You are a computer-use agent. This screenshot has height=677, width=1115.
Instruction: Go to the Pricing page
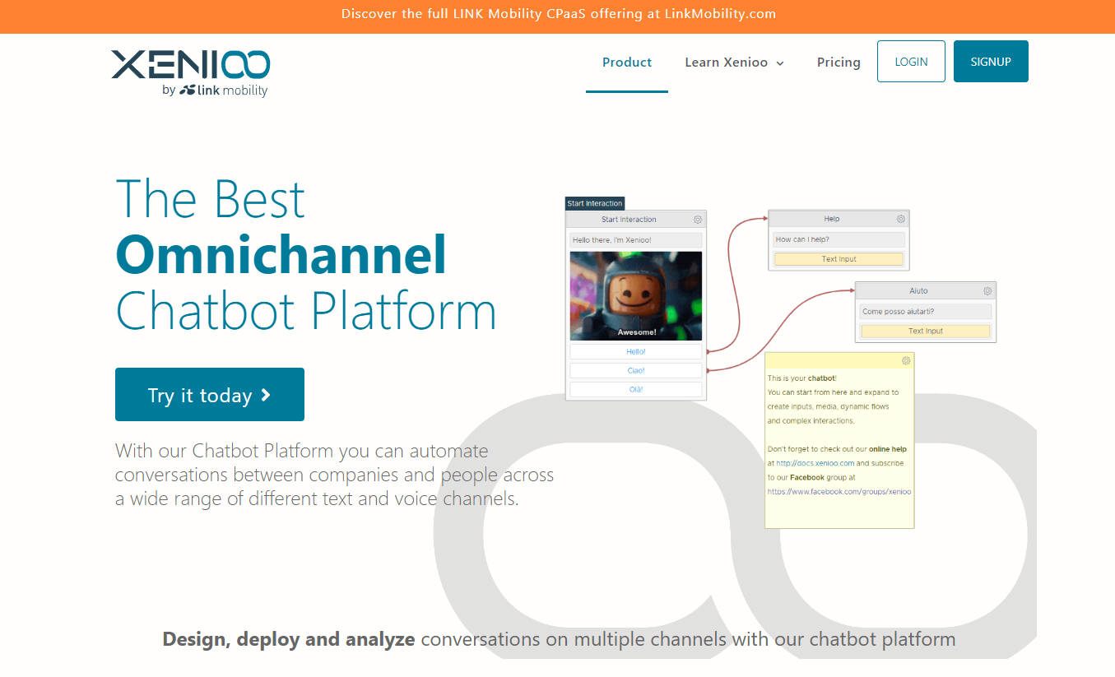(x=839, y=63)
